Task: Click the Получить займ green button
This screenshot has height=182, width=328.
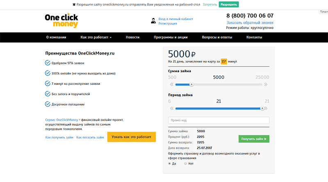Action: click(x=254, y=139)
